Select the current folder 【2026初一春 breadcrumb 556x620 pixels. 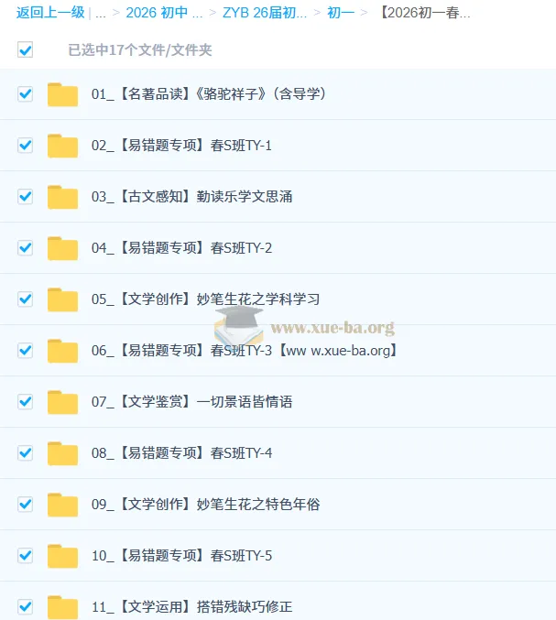tap(425, 13)
